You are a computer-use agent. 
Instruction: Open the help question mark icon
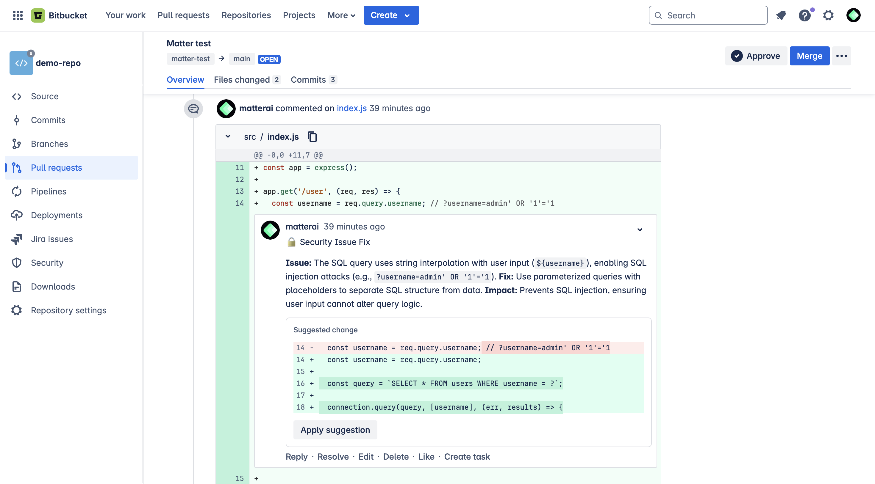[x=804, y=15]
